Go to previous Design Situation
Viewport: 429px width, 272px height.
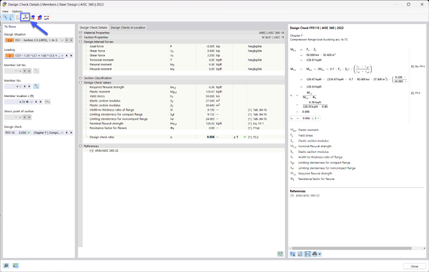click(x=67, y=40)
